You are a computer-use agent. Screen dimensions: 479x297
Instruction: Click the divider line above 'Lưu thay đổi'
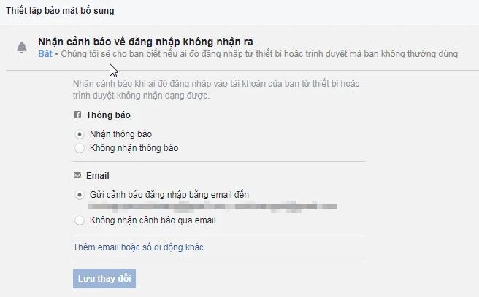218,261
